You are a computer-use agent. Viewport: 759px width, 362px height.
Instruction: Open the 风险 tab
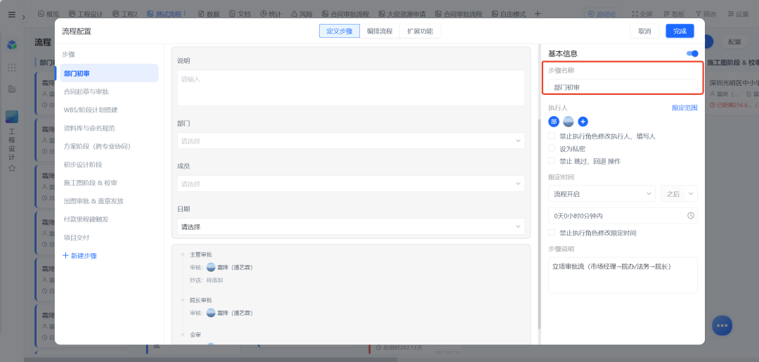(x=301, y=14)
